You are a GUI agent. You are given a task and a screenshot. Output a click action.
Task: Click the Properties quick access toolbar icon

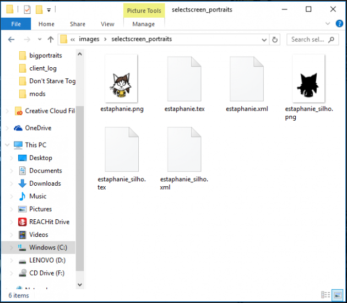coord(27,9)
